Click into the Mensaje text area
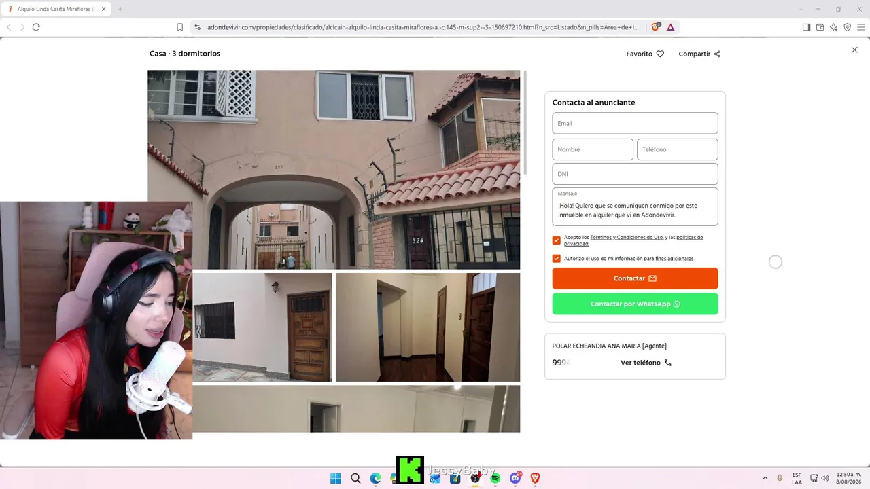The height and width of the screenshot is (489, 870). click(x=635, y=207)
